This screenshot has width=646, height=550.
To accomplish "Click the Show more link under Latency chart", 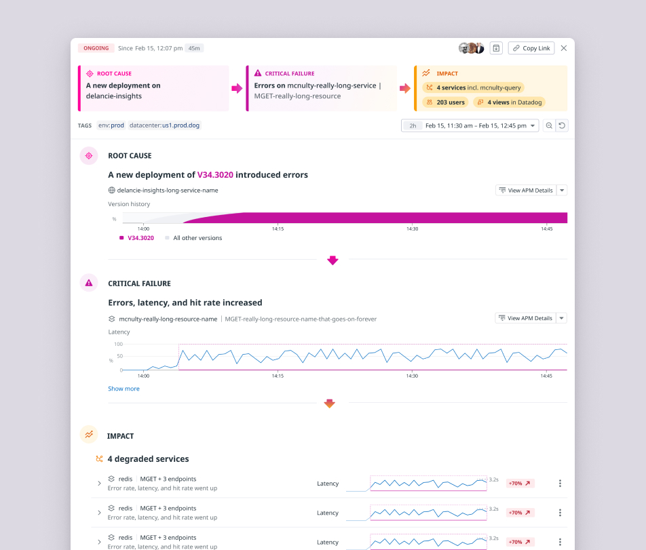I will point(123,389).
